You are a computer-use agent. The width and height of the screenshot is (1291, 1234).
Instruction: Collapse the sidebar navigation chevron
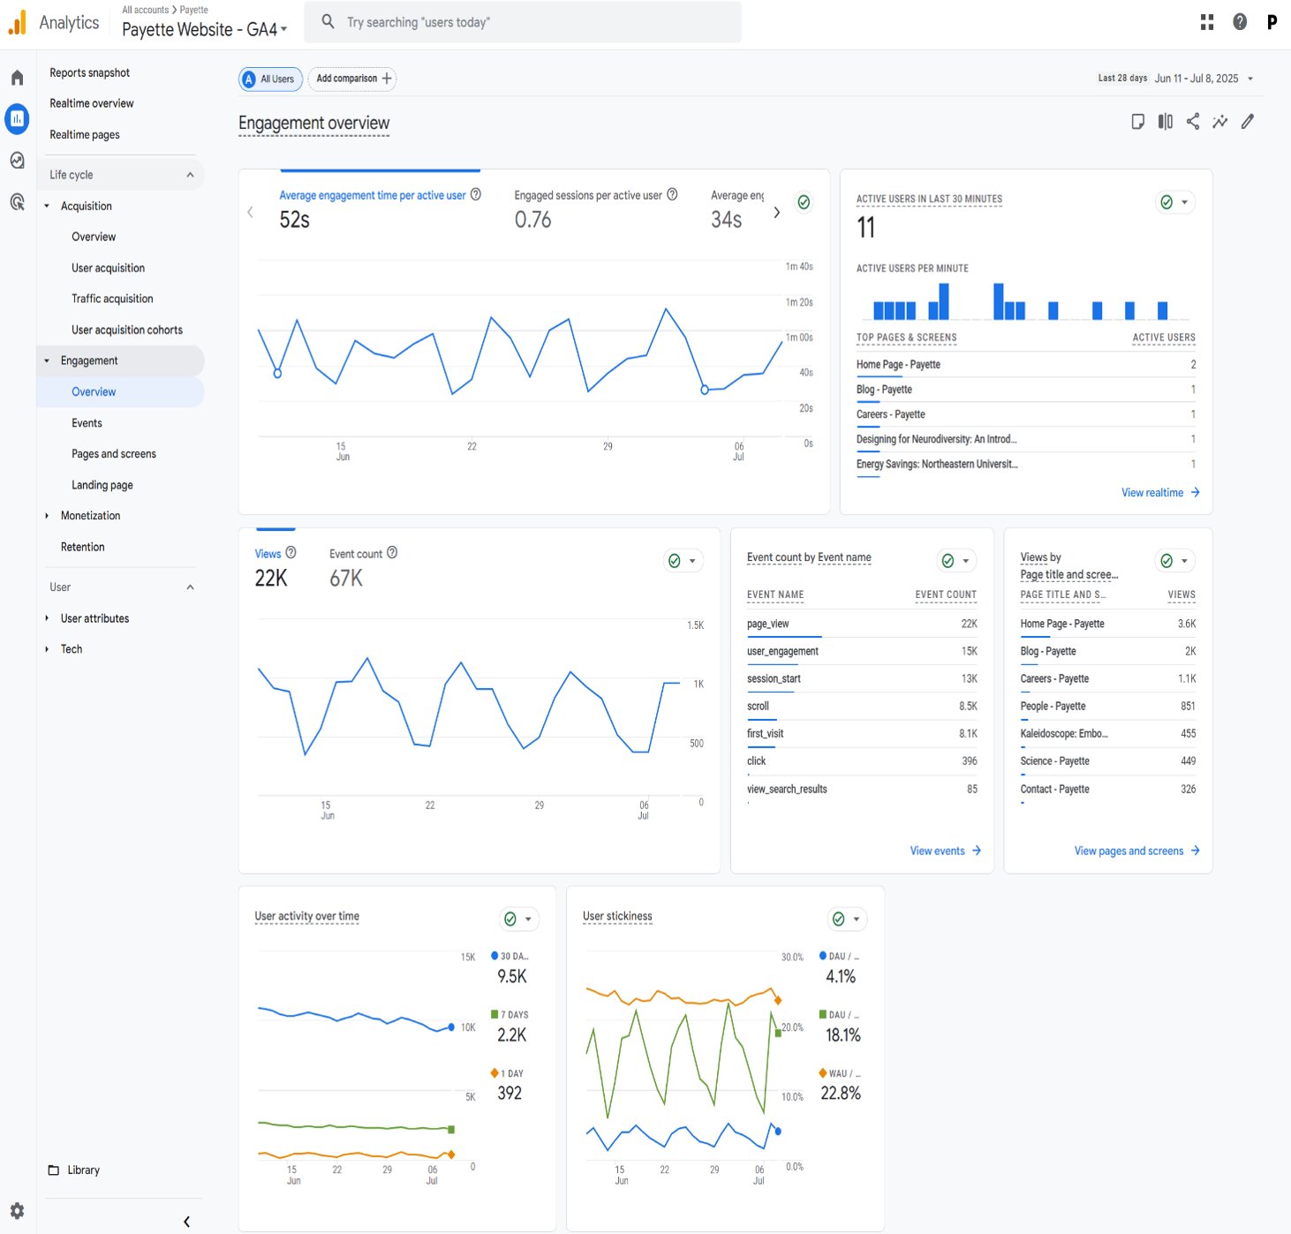[186, 1222]
